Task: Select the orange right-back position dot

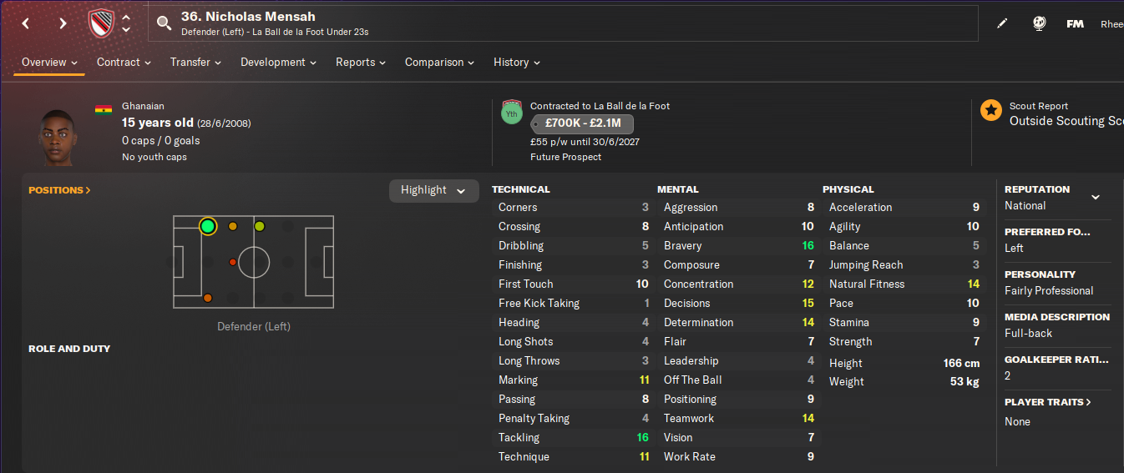Action: click(208, 298)
